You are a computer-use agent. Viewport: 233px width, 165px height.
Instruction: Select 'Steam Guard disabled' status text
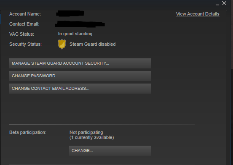(x=93, y=44)
